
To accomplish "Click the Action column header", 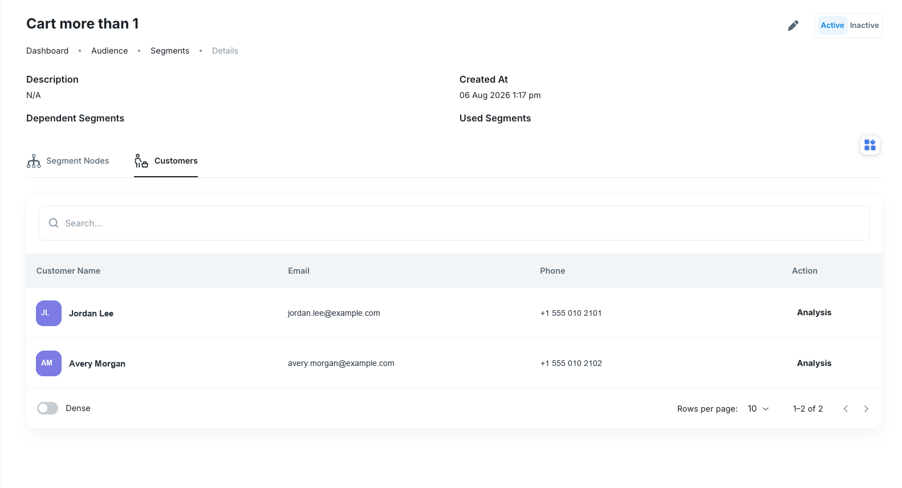I will 805,271.
